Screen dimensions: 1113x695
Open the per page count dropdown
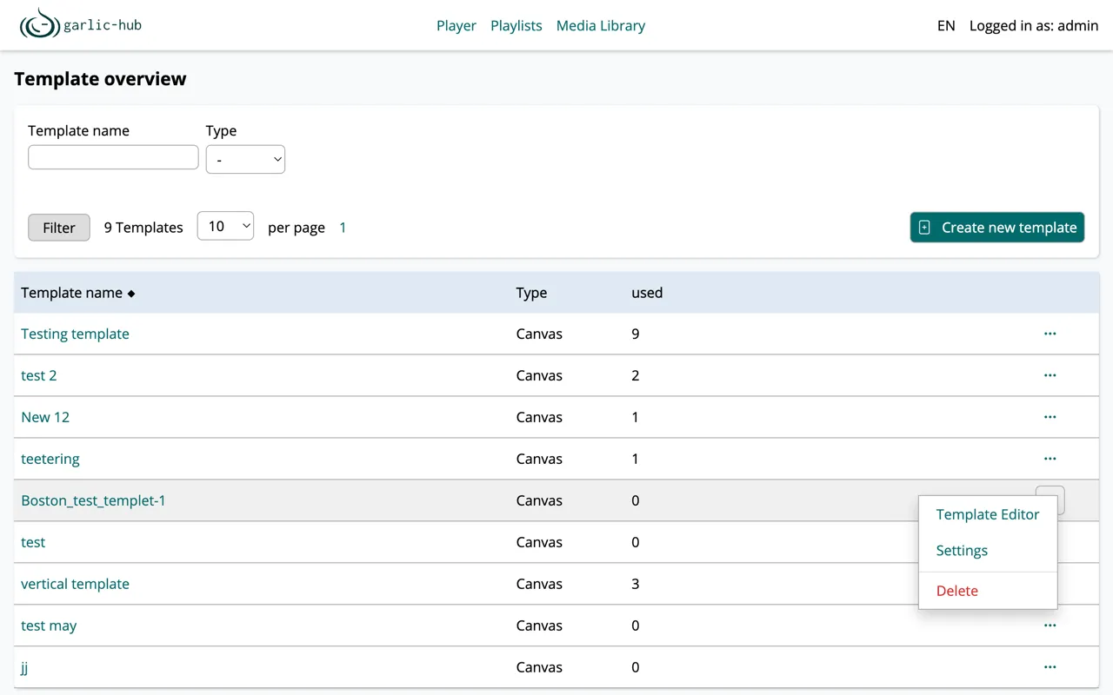(x=225, y=226)
